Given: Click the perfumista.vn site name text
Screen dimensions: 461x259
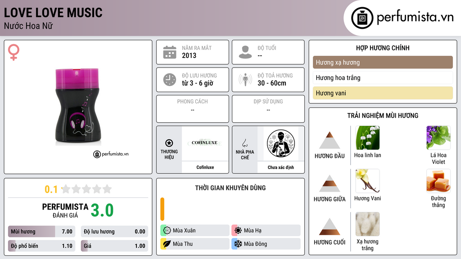Looking at the screenshot, I should [415, 17].
